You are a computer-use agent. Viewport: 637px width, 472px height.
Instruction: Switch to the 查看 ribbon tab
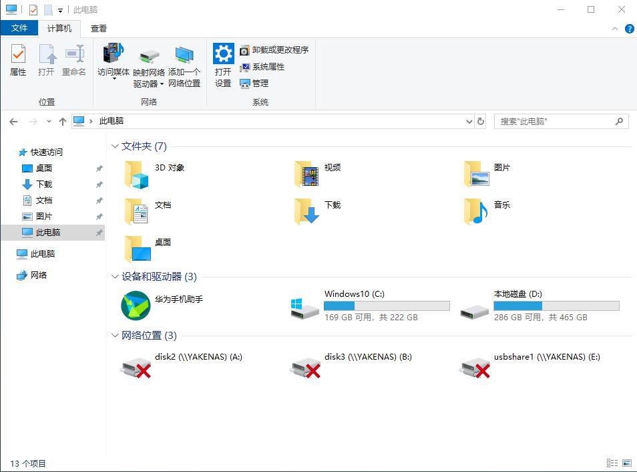click(98, 28)
